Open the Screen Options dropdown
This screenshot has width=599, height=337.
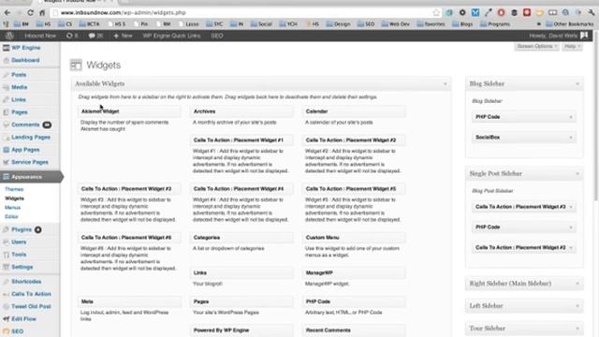[x=536, y=46]
